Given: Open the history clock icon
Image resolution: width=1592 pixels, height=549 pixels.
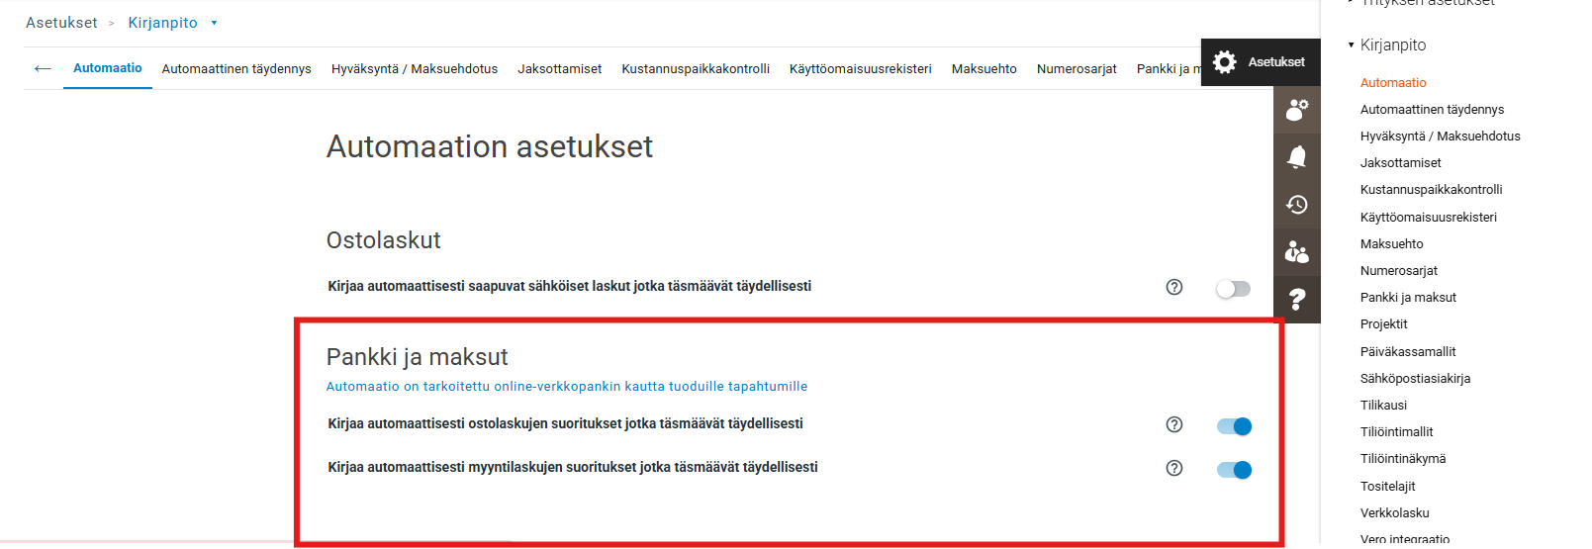Looking at the screenshot, I should click(1296, 205).
